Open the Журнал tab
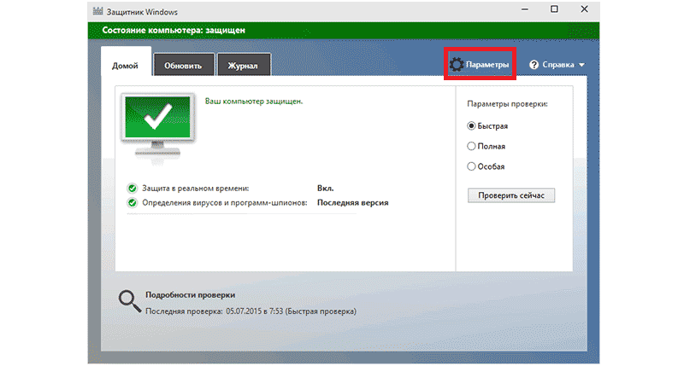 [x=243, y=66]
